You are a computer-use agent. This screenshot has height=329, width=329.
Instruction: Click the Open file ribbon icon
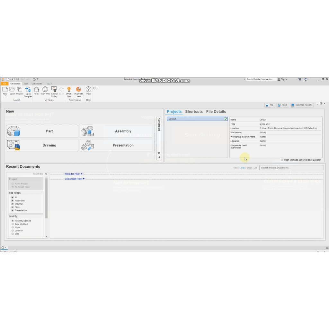point(12,89)
